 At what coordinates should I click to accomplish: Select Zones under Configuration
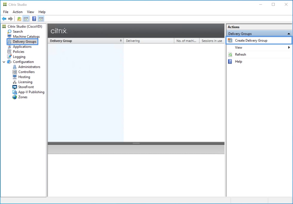coord(23,97)
